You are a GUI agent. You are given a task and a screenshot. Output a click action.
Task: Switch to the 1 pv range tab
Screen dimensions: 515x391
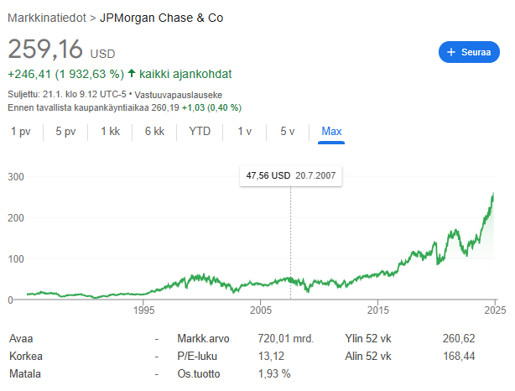pos(21,131)
